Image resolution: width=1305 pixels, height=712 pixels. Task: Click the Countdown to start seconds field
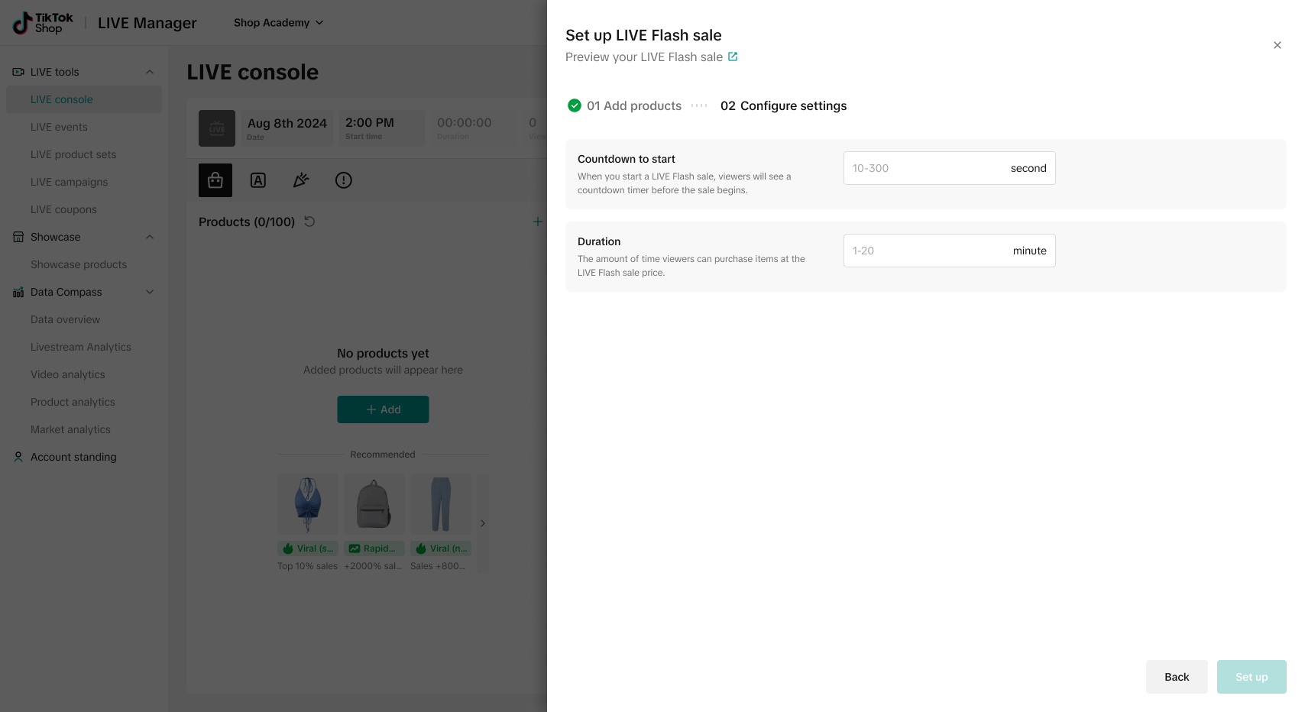[x=925, y=168]
